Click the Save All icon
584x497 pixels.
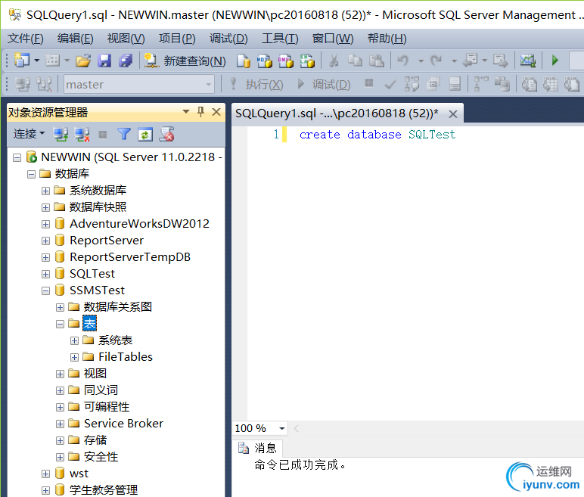[x=126, y=61]
